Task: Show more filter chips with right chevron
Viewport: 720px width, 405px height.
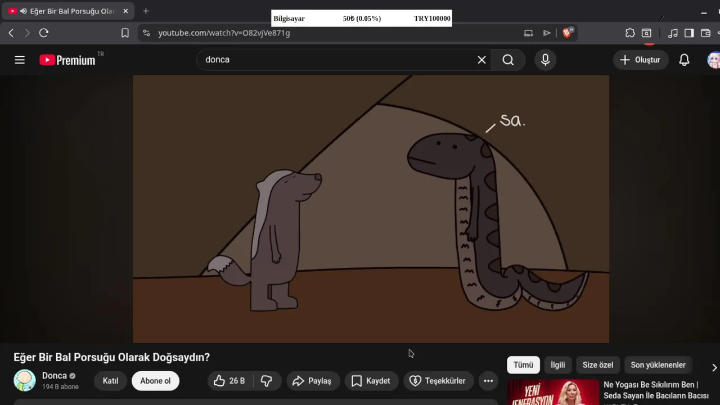Action: coord(714,367)
